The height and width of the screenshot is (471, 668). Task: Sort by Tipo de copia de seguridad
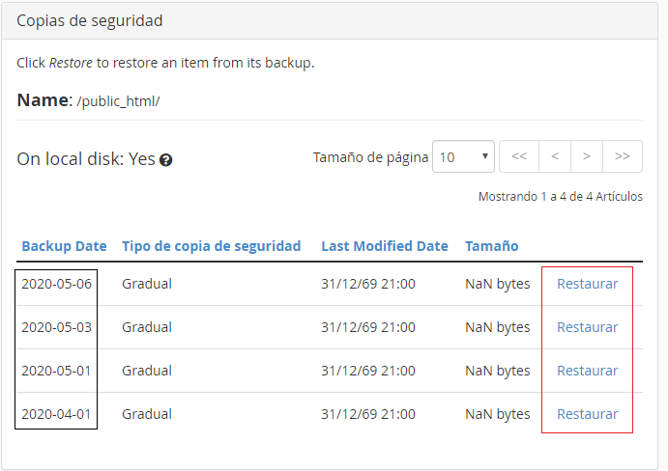pos(212,246)
